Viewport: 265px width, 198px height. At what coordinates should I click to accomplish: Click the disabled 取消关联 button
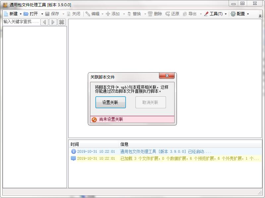coord(150,102)
